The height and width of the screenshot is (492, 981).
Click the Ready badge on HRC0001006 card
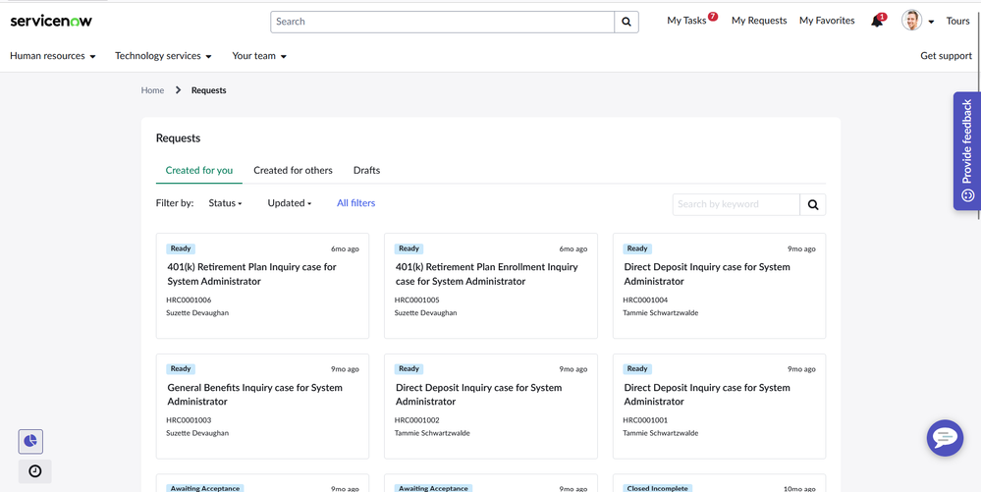point(180,248)
